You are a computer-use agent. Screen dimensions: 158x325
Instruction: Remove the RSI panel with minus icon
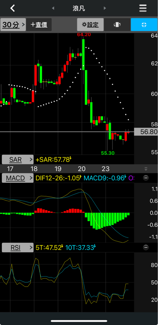pyautogui.click(x=146, y=248)
